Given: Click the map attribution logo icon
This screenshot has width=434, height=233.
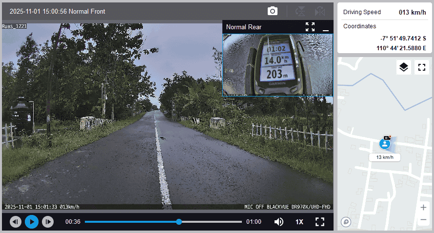Looking at the screenshot, I should pyautogui.click(x=346, y=222).
